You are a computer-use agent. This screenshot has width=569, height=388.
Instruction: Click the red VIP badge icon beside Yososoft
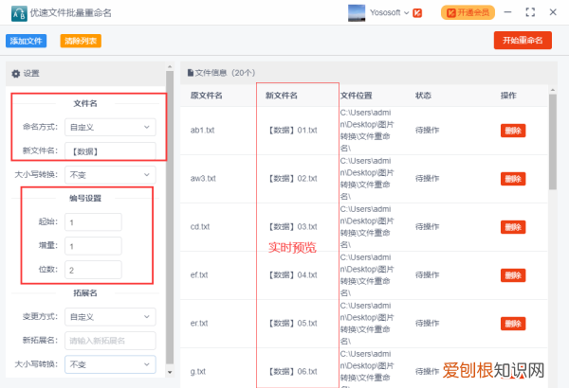417,13
